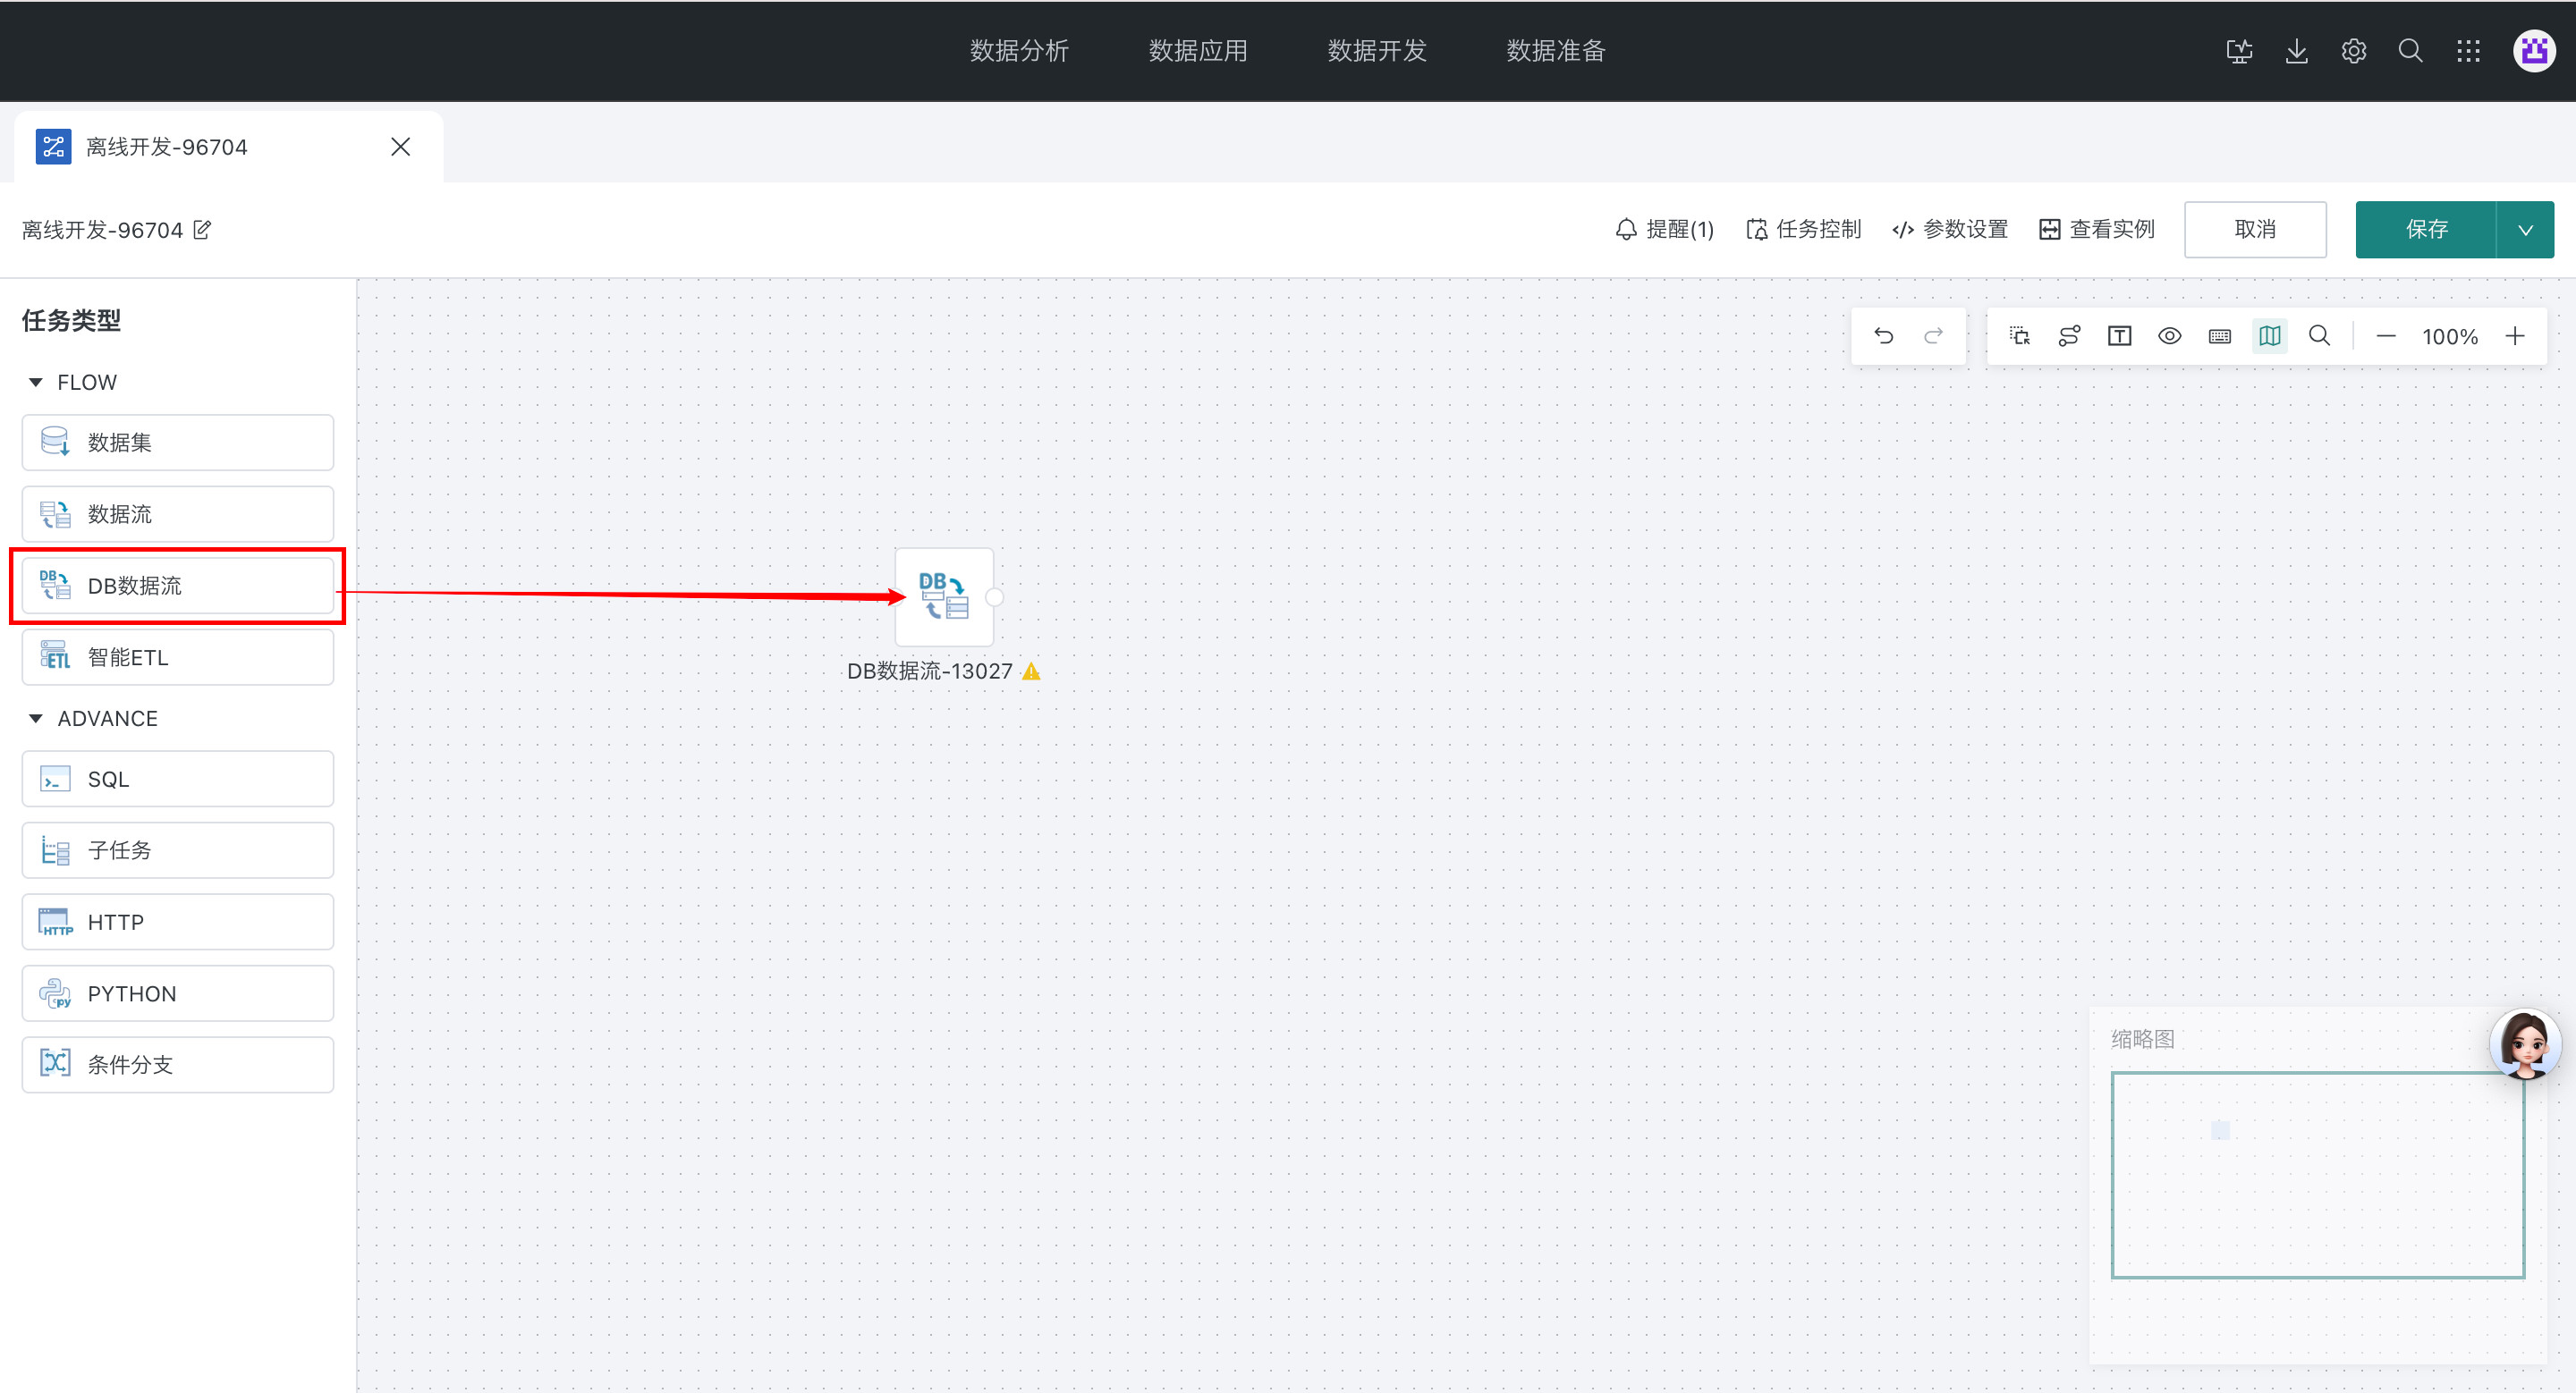
Task: Collapse the FLOW task category
Action: (x=36, y=382)
